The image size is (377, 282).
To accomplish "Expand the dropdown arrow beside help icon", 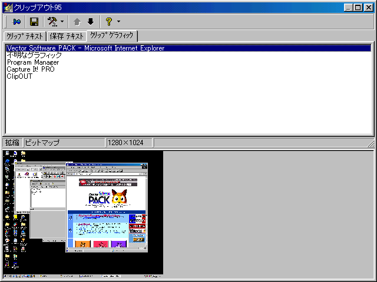I will tap(118, 22).
